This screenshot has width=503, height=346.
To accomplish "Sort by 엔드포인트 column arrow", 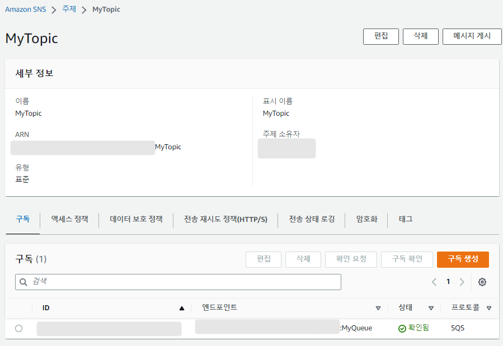I will (378, 308).
